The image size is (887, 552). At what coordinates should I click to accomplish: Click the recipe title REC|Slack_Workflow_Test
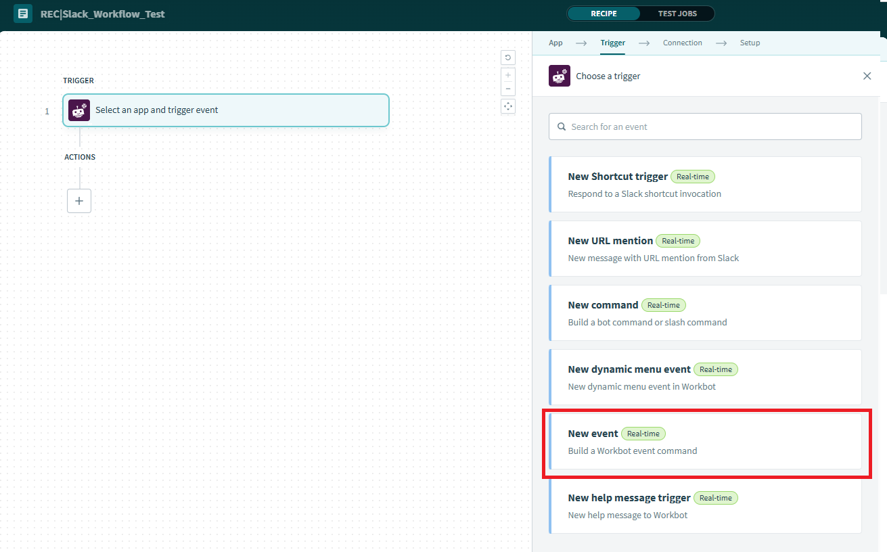click(103, 14)
